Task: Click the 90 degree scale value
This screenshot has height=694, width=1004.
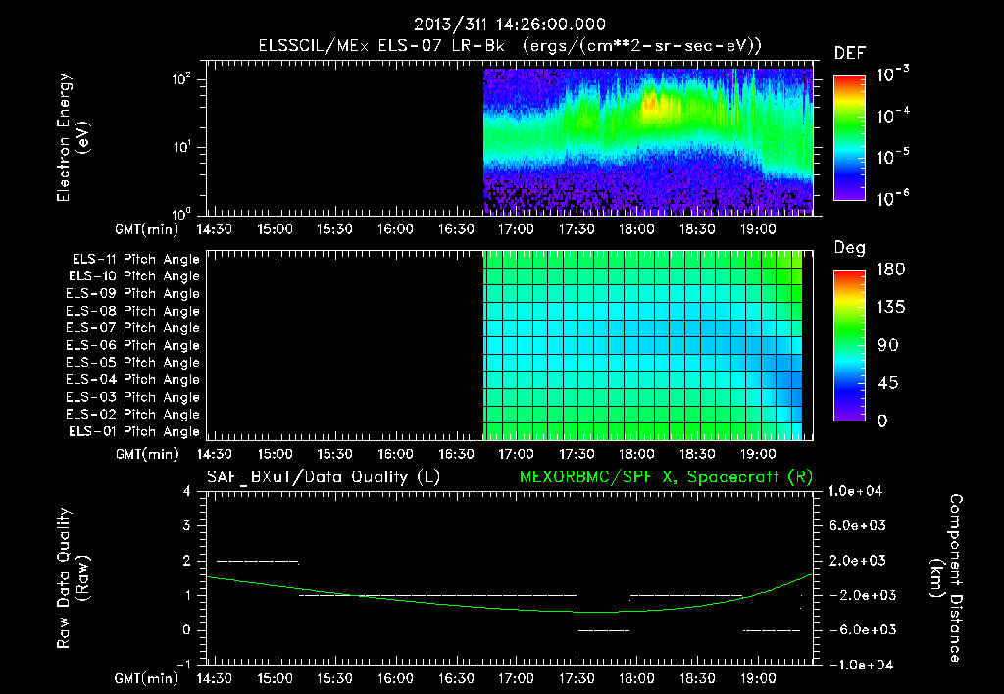Action: 888,346
